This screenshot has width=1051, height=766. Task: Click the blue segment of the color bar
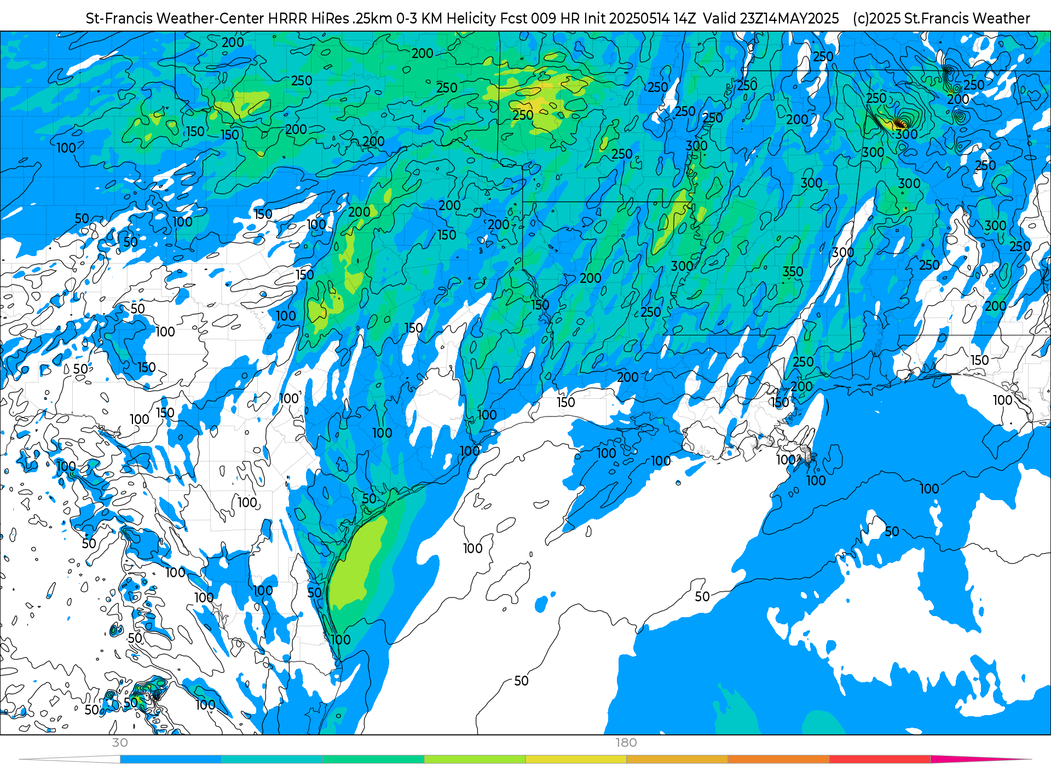(171, 759)
